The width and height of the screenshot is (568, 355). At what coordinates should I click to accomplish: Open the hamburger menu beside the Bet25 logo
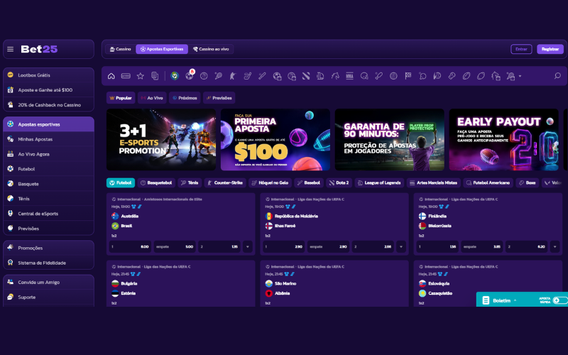tap(10, 49)
